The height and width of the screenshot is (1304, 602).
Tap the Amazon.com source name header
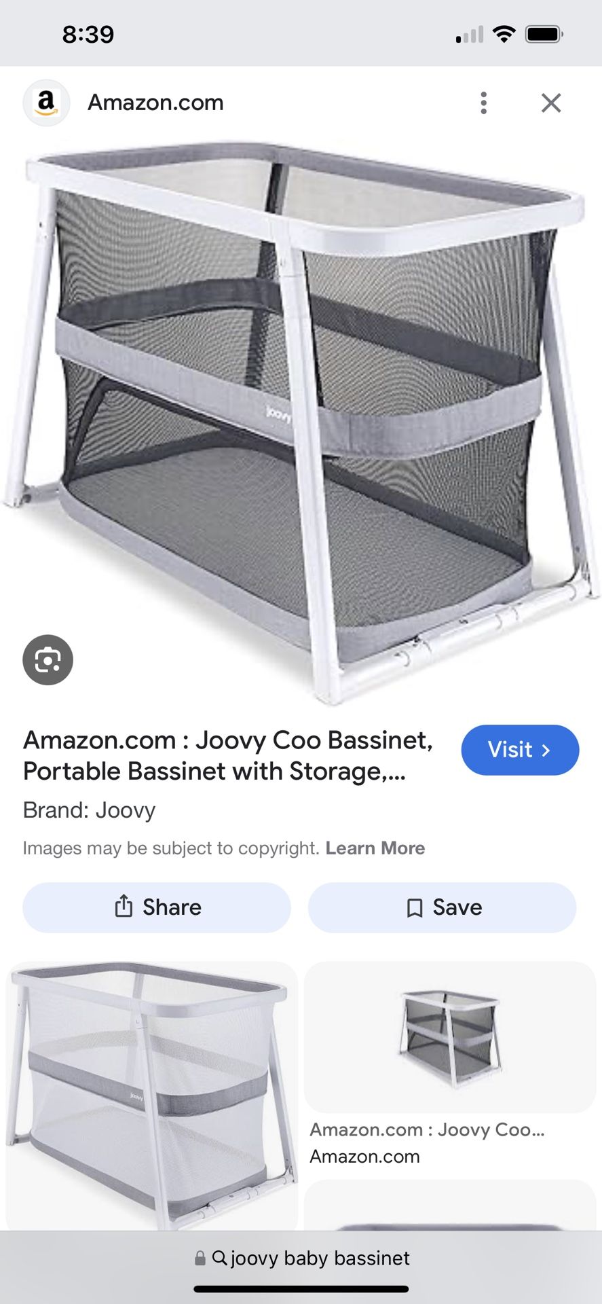(155, 103)
